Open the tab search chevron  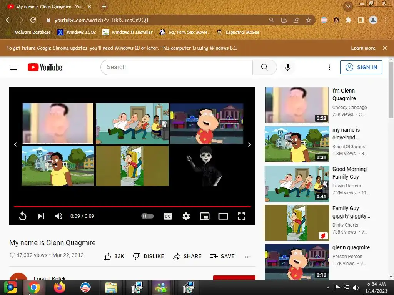tap(348, 7)
